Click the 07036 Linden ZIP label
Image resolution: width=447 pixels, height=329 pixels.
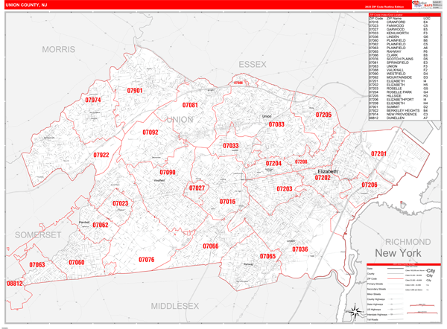click(300, 249)
